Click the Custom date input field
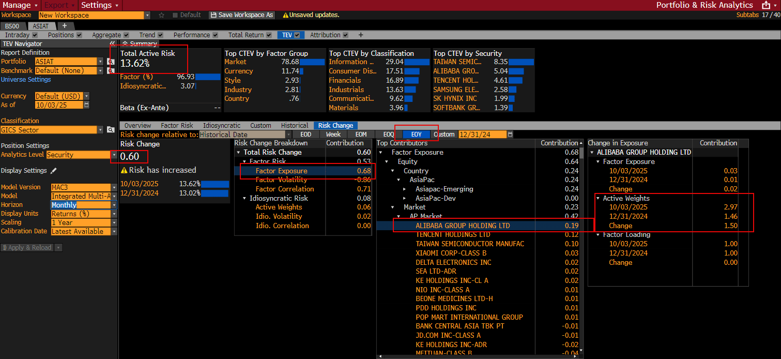 click(x=482, y=134)
